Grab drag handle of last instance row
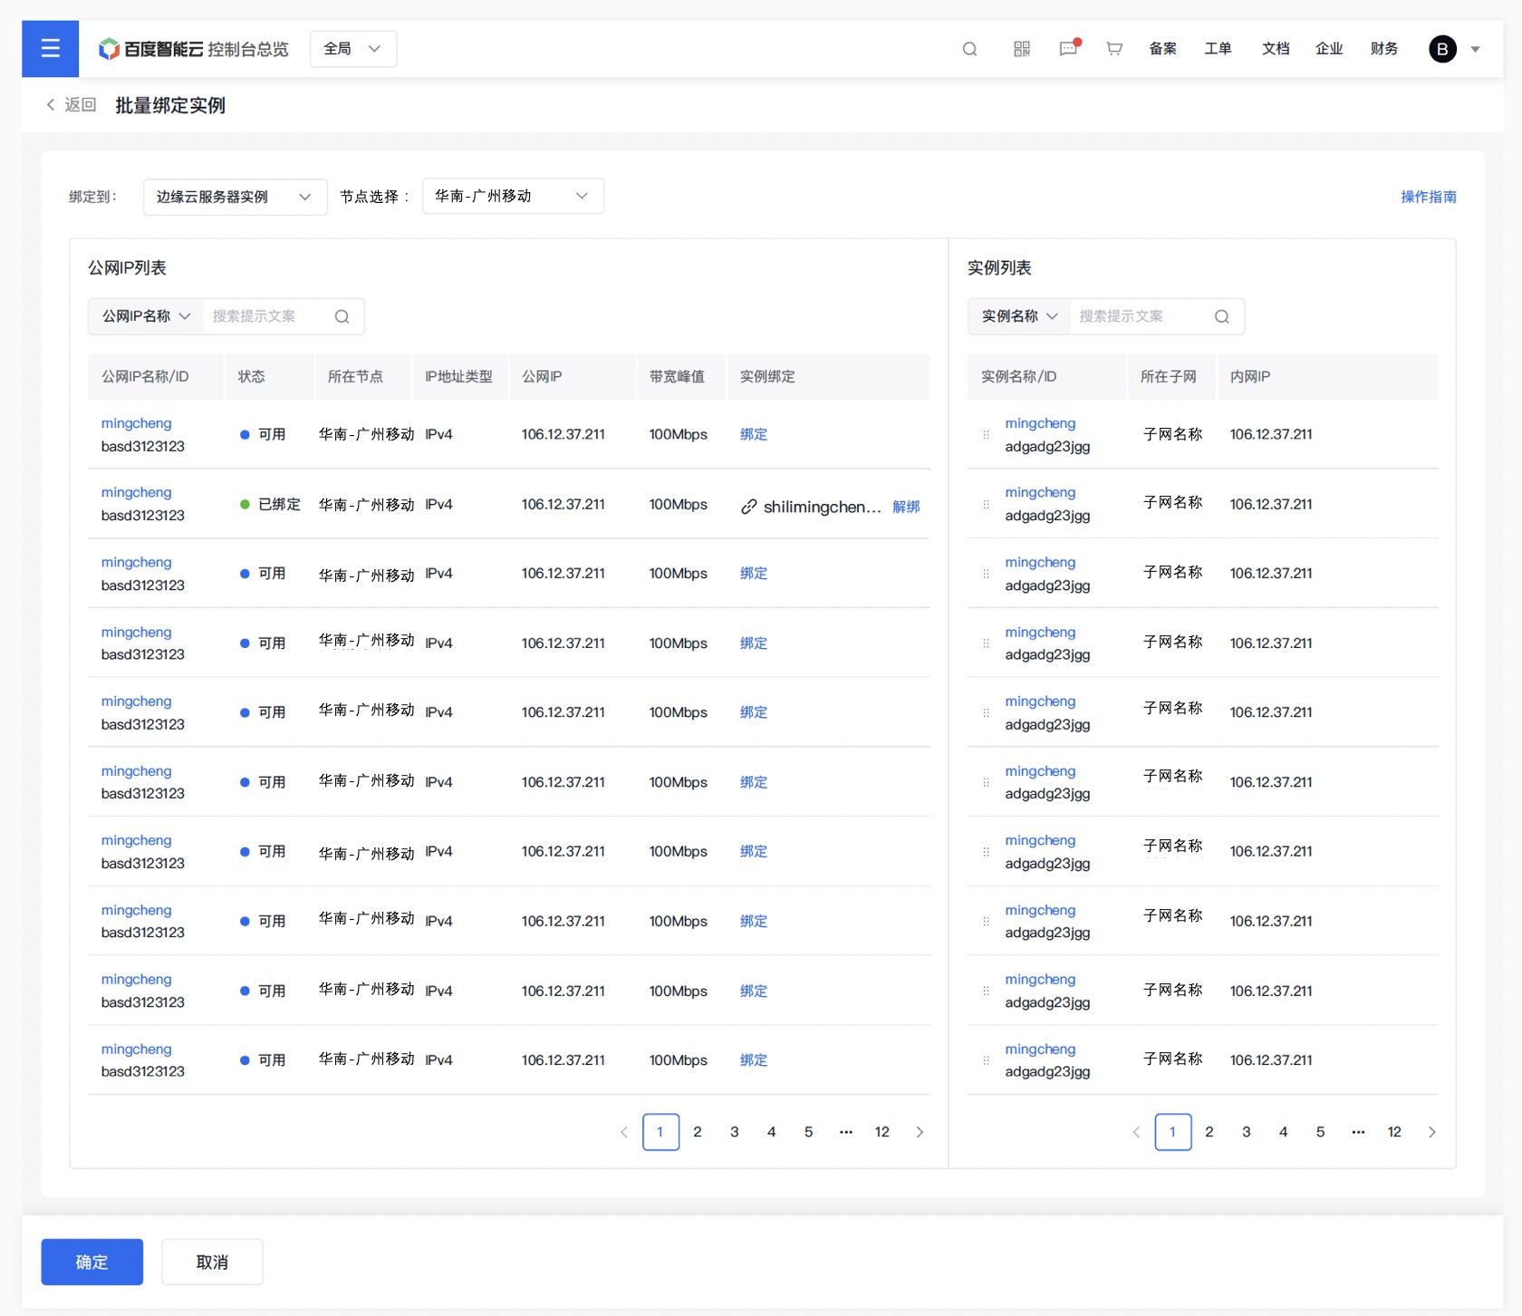The width and height of the screenshot is (1522, 1316). click(987, 1060)
